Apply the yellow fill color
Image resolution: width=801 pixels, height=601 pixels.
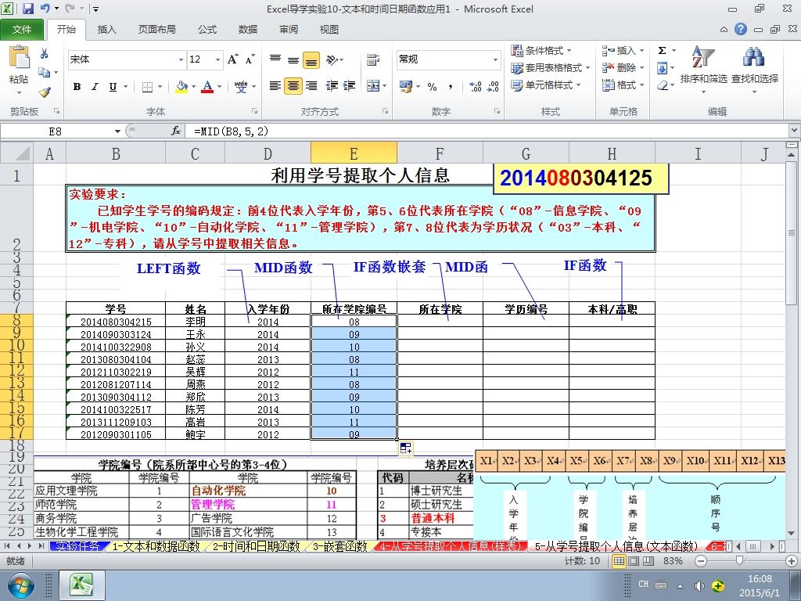pyautogui.click(x=181, y=87)
